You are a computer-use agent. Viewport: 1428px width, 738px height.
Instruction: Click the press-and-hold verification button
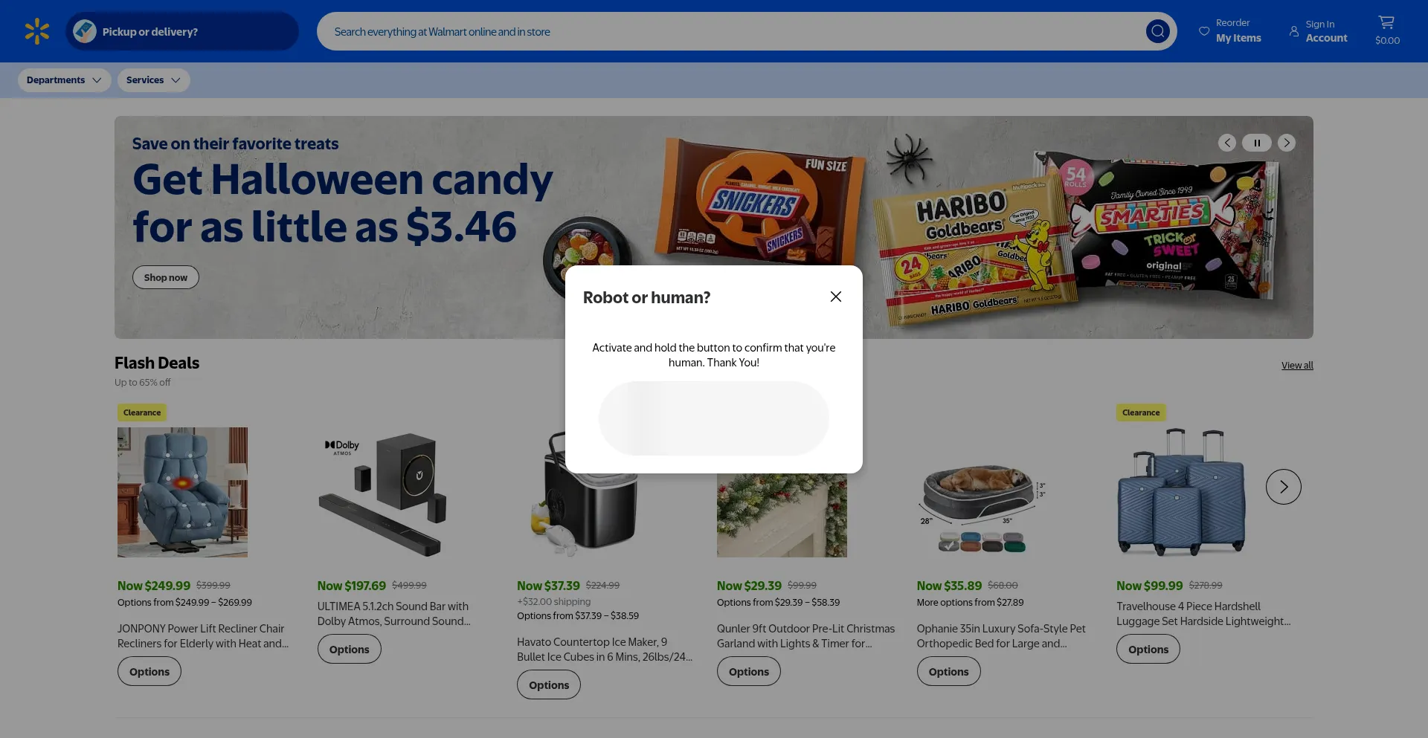click(714, 418)
